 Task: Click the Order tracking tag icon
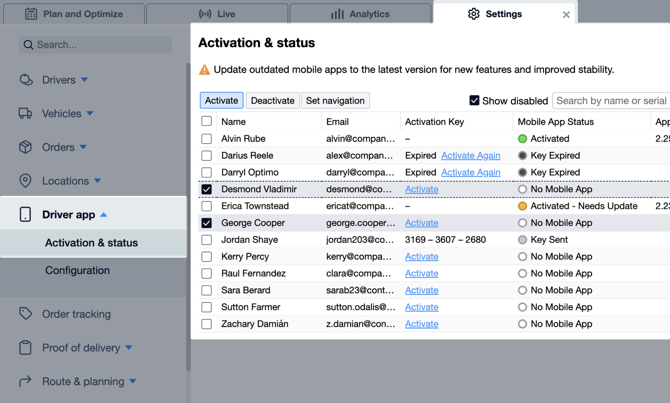click(x=26, y=313)
